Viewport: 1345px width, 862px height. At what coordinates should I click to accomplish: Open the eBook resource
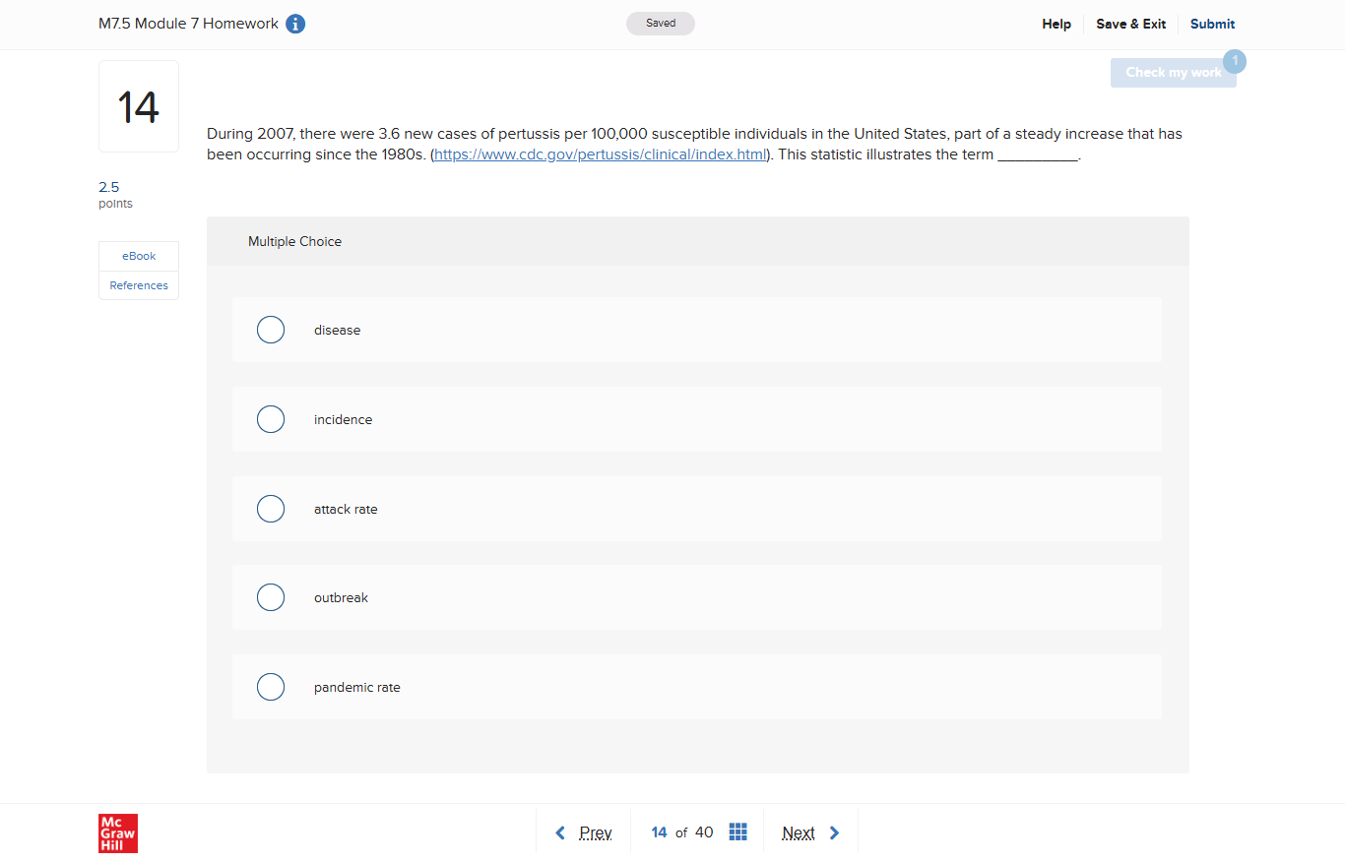[139, 256]
